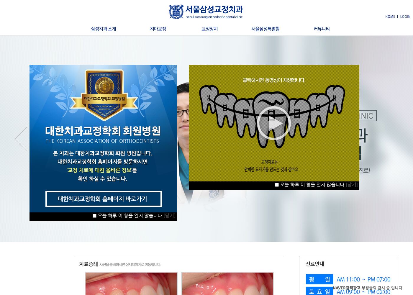Click the NAVER검색광고 monitoring notice

tap(367, 288)
